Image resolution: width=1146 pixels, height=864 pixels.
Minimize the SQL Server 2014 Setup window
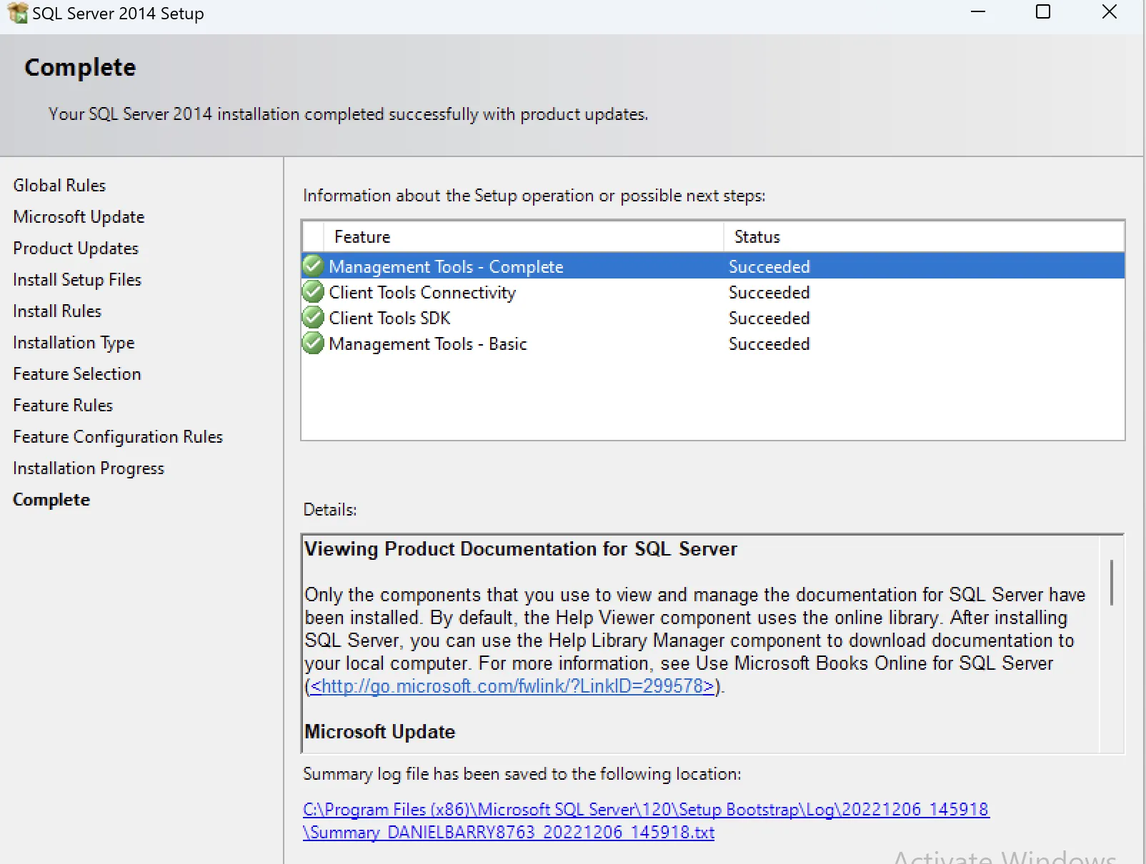(978, 12)
